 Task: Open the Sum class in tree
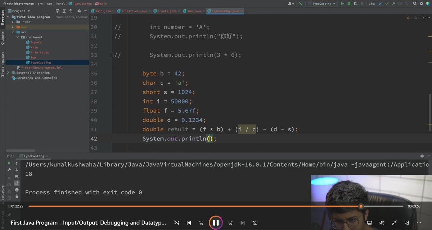pyautogui.click(x=33, y=57)
